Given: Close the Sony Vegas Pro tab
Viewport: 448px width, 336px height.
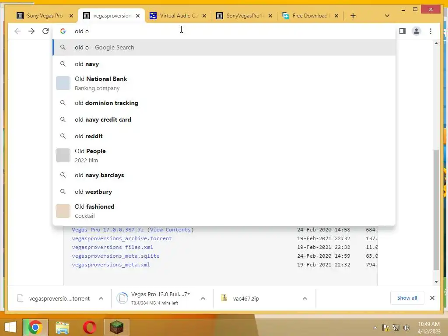Looking at the screenshot, I should pyautogui.click(x=71, y=16).
